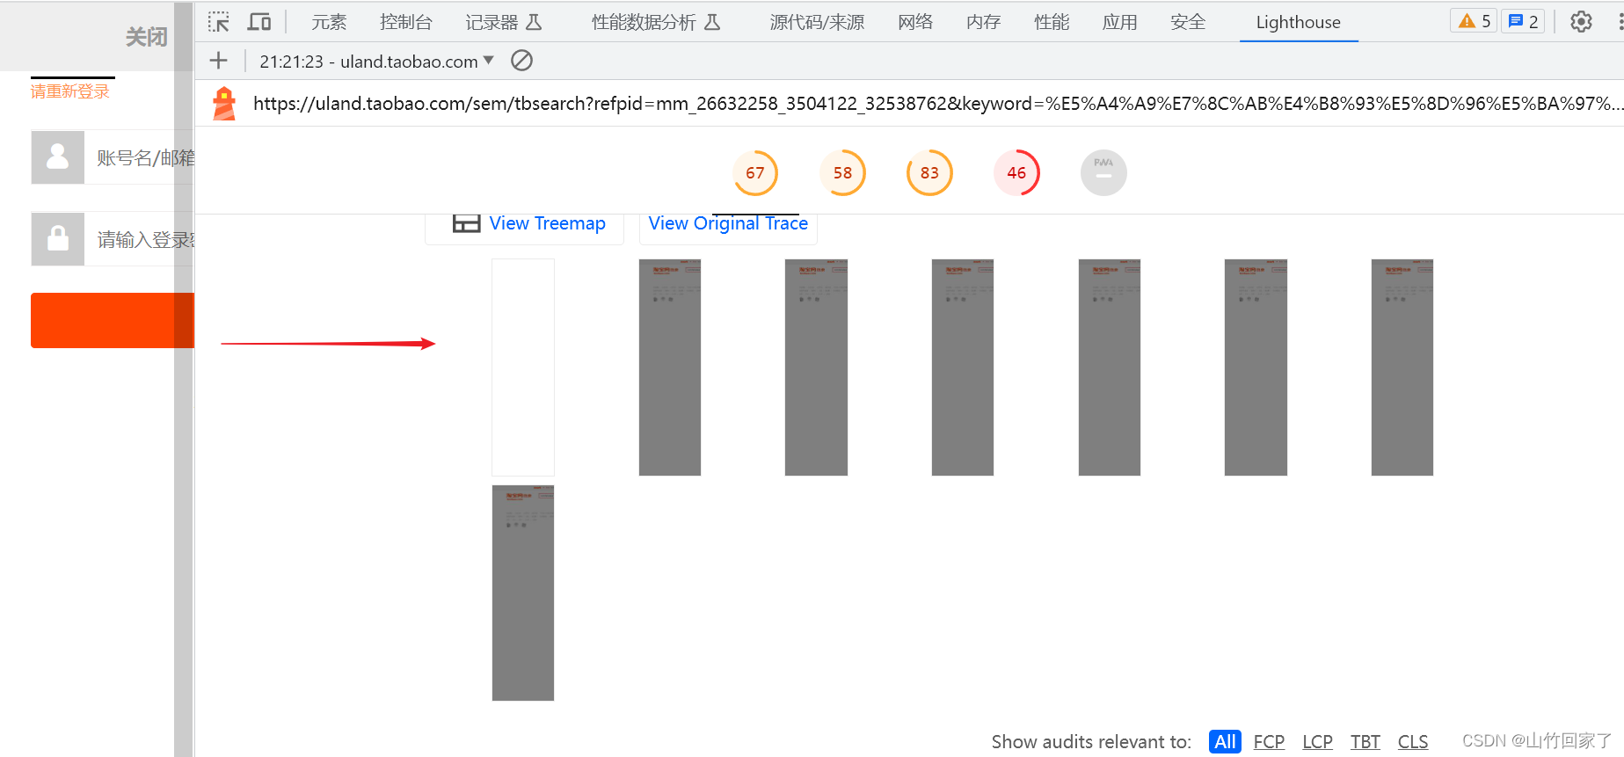Screen dimensions: 1624x757
Task: Click 关闭 on the login dialog
Action: (x=146, y=37)
